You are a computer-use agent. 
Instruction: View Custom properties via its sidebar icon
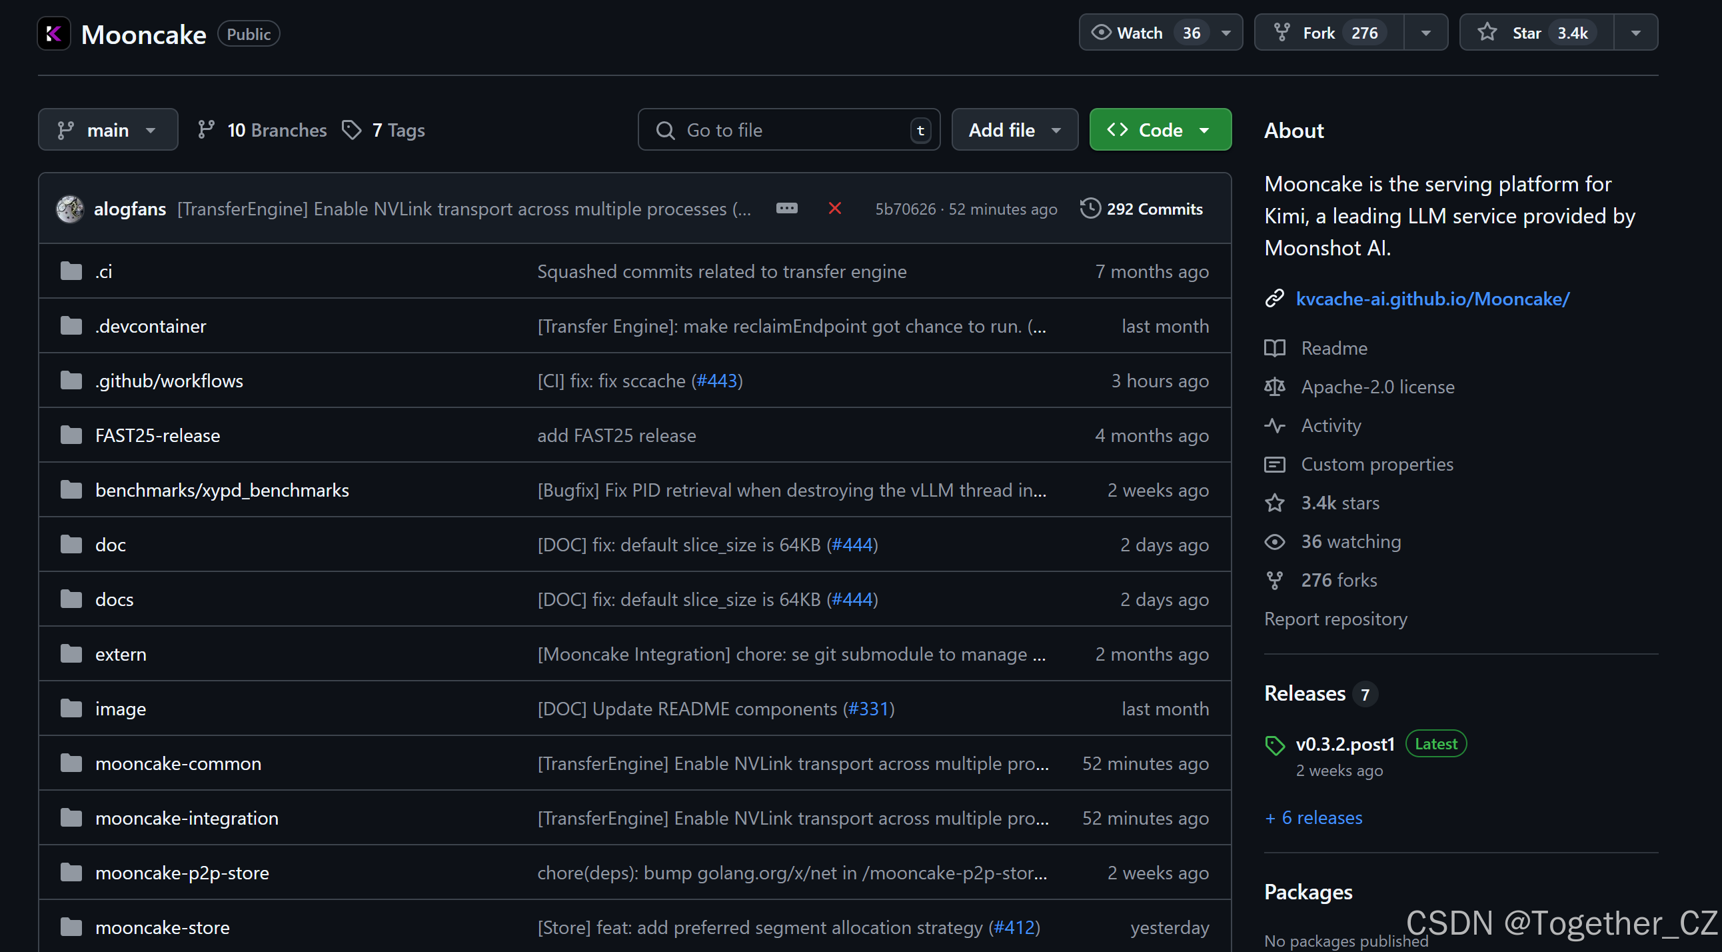(x=1275, y=464)
